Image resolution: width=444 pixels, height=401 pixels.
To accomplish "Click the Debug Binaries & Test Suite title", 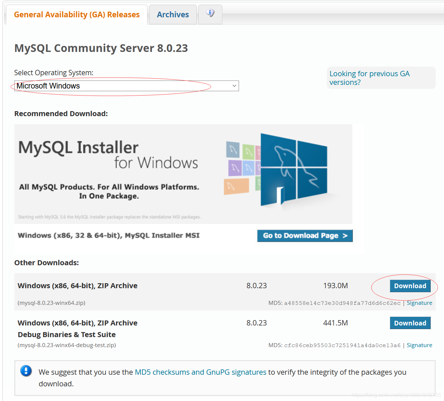I will tap(67, 335).
